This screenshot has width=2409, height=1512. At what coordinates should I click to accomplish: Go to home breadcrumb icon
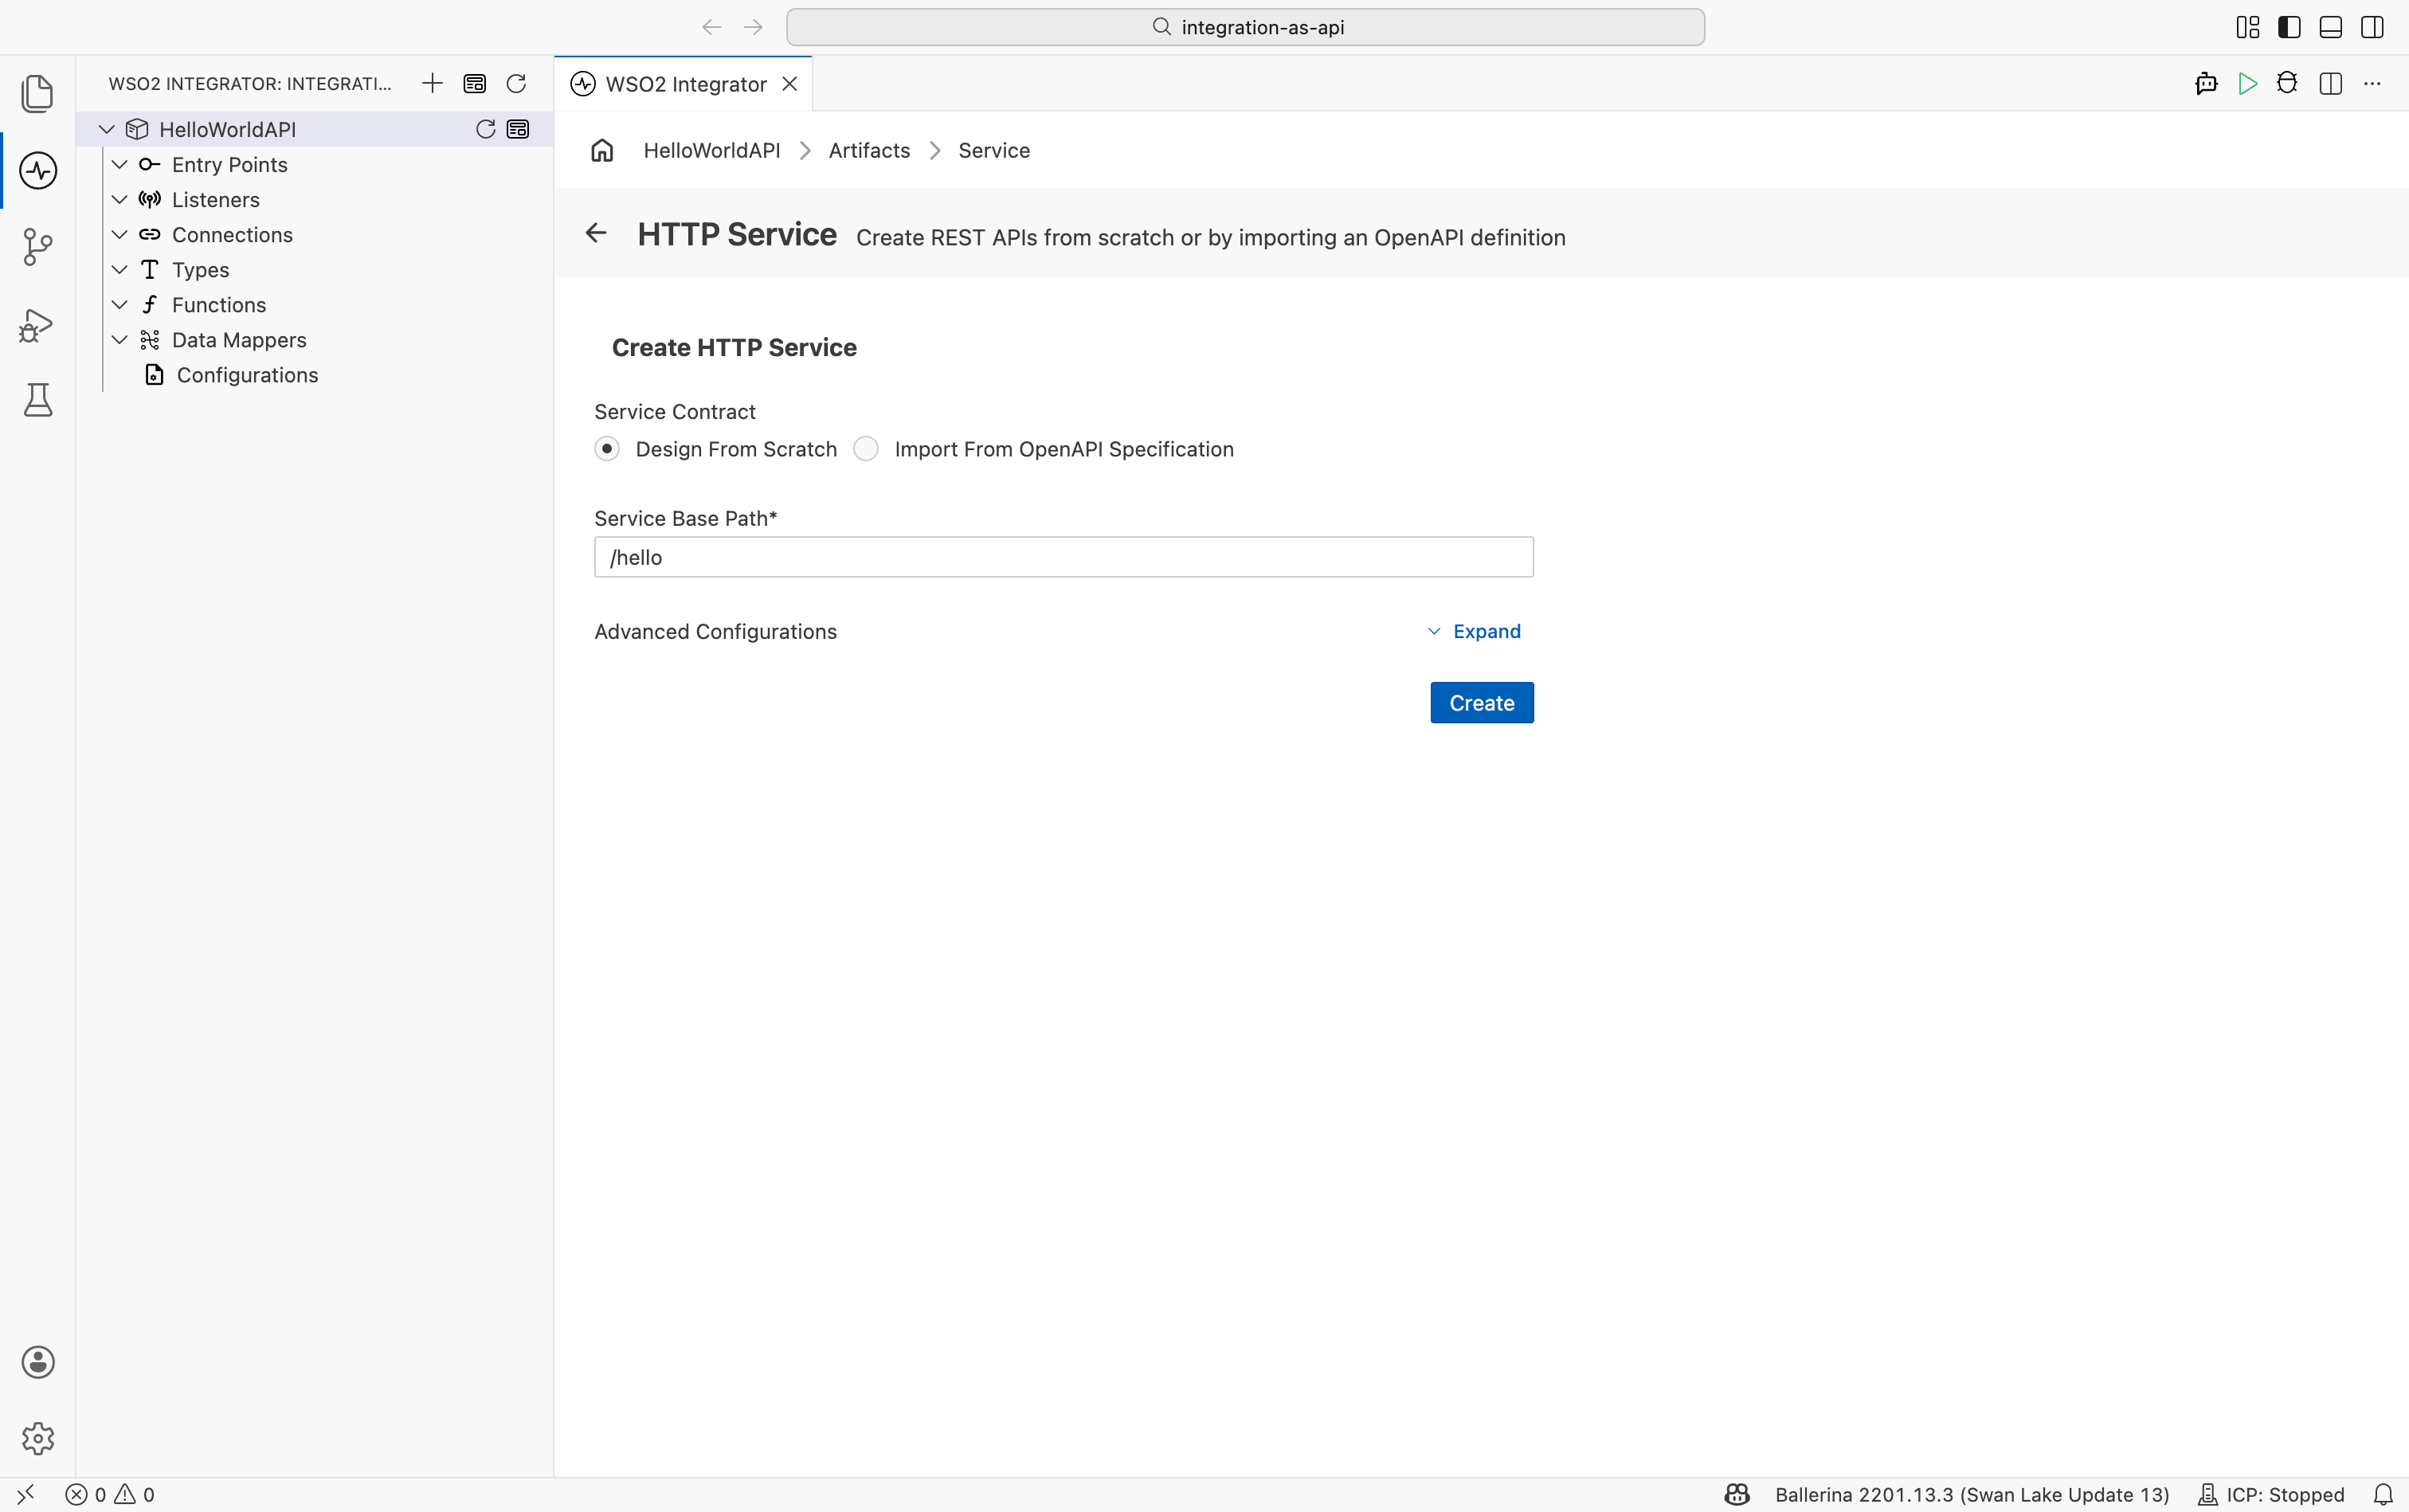pyautogui.click(x=602, y=150)
